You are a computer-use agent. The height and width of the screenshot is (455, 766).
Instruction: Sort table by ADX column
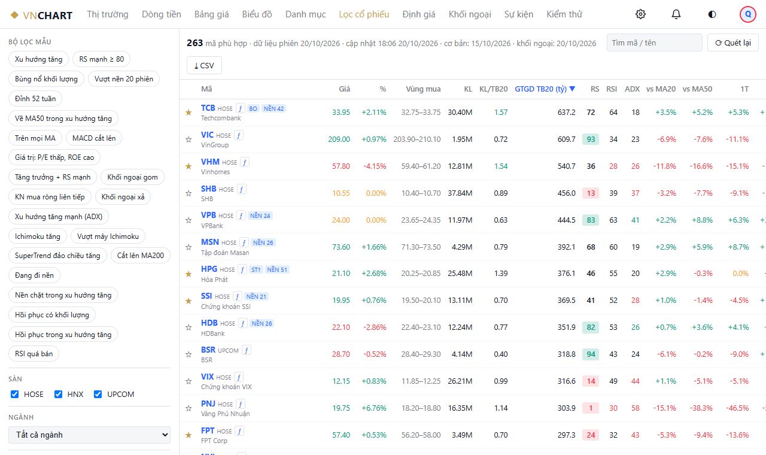[x=632, y=89]
